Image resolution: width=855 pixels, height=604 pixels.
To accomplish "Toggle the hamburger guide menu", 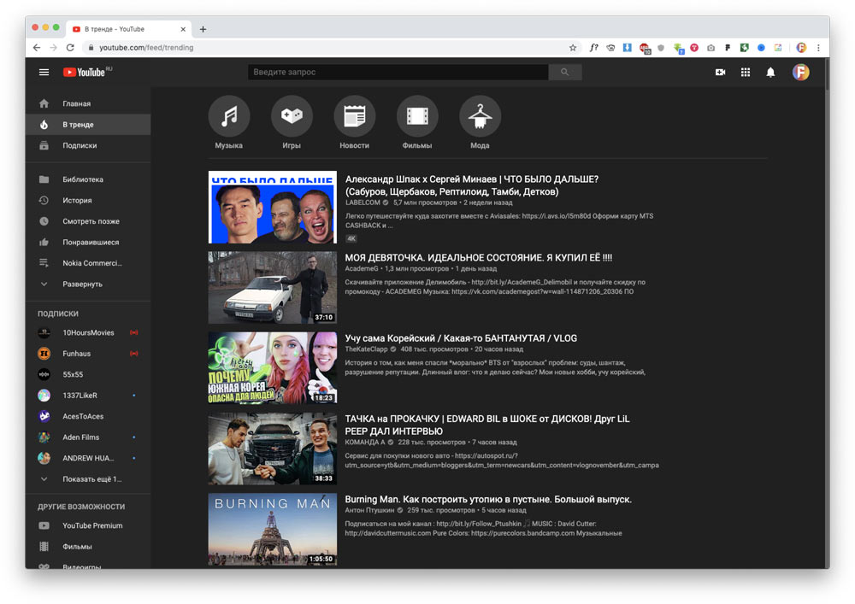I will (44, 73).
